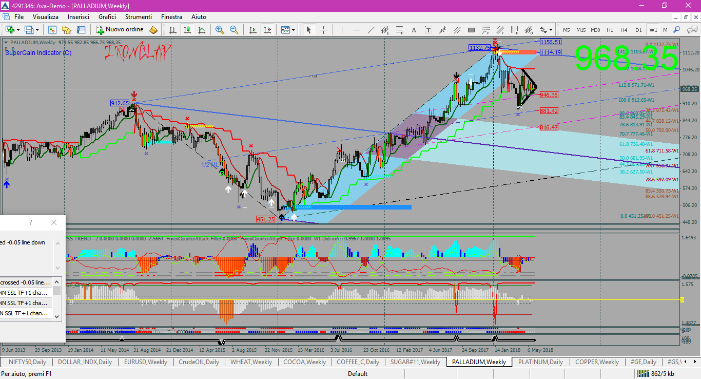
Task: Set timeframe to D1
Action: click(638, 30)
